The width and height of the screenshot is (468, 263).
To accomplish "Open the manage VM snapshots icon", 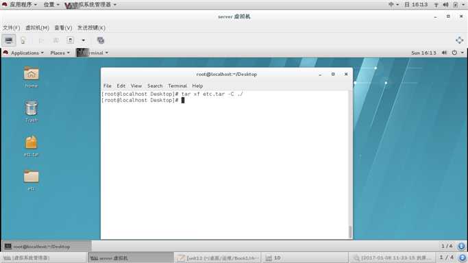I will (101, 40).
